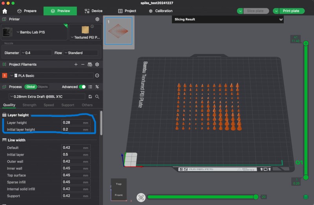Viewport: 314px width, 205px height.
Task: Select plate 1 thumbnail
Action: point(119,31)
